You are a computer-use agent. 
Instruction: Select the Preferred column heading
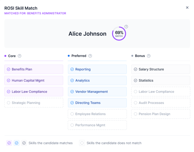[79, 56]
